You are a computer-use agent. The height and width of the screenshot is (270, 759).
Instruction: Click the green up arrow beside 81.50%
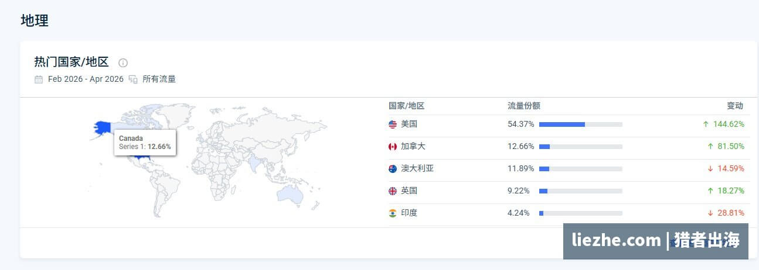click(x=710, y=147)
